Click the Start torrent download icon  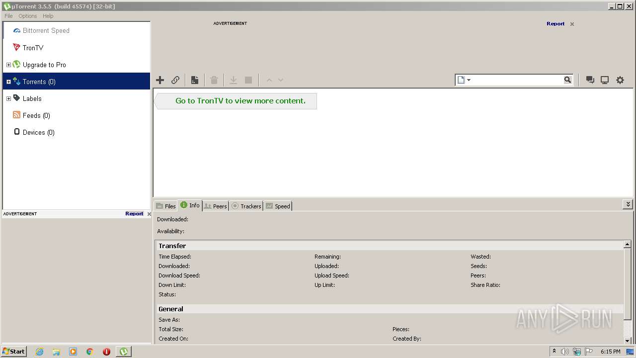pos(233,80)
